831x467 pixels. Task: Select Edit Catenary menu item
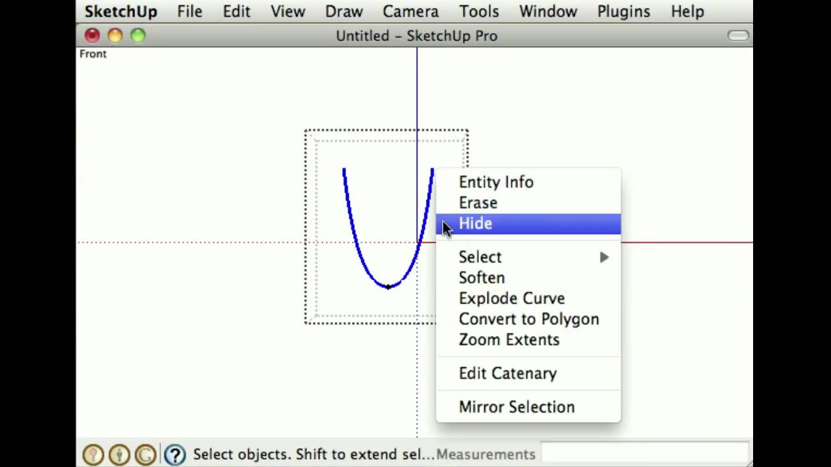(508, 374)
